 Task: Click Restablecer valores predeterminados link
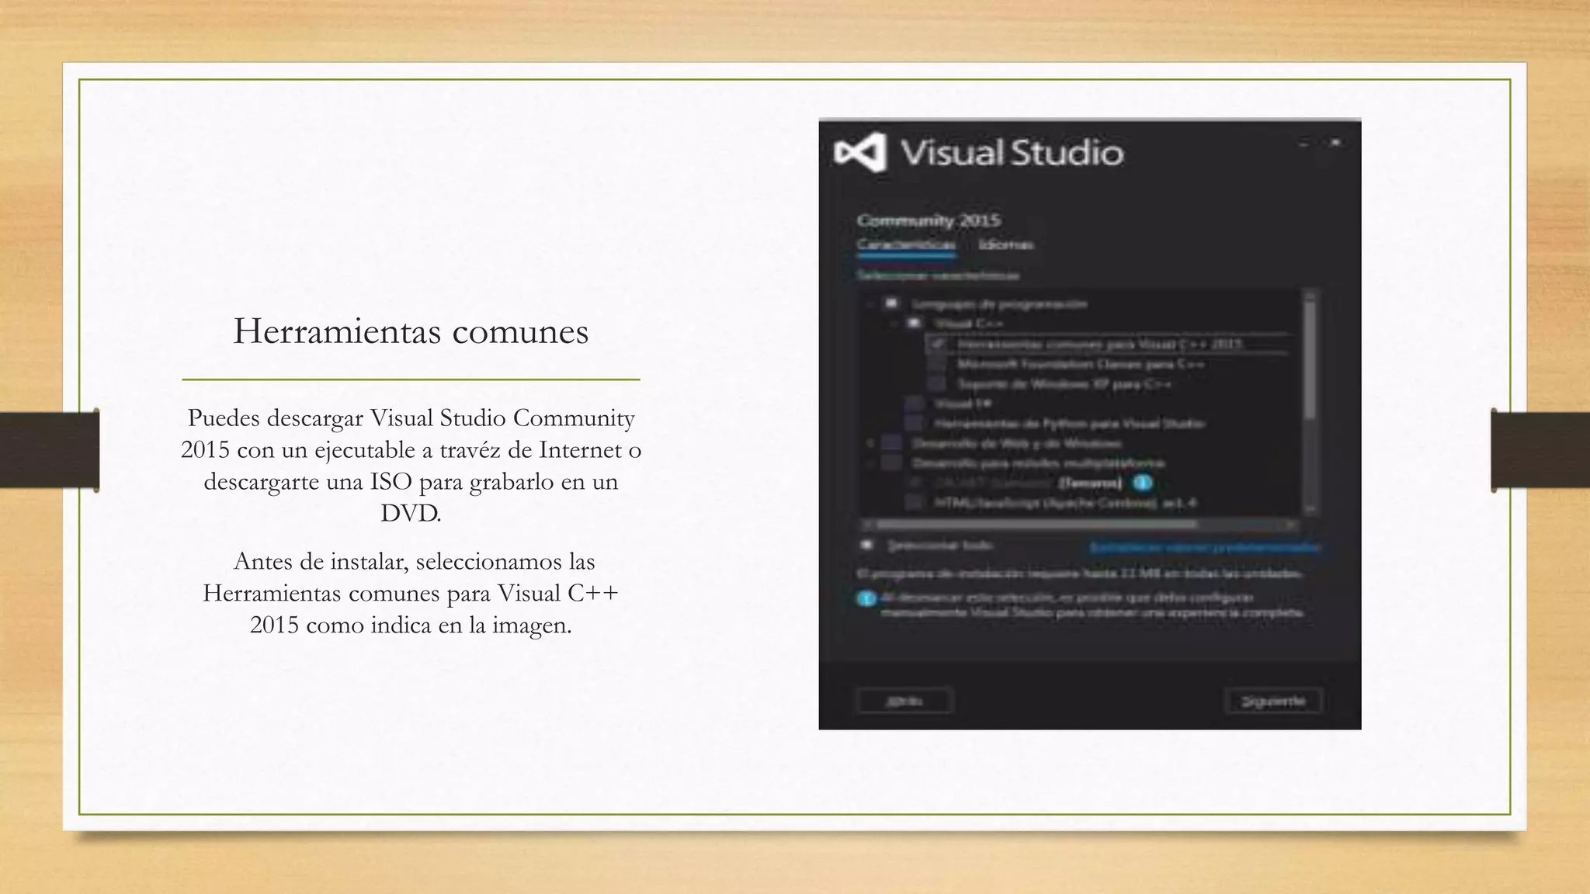point(1204,548)
